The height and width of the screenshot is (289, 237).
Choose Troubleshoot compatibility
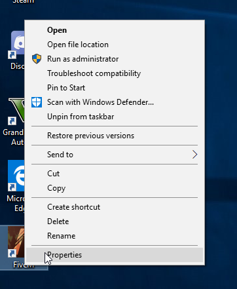tap(115, 73)
